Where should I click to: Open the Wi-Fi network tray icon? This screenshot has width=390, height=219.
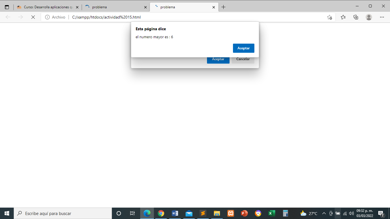coord(345,213)
